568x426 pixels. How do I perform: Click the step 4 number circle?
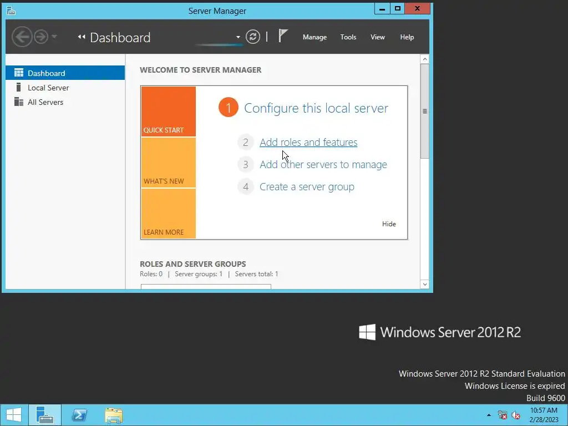(246, 187)
